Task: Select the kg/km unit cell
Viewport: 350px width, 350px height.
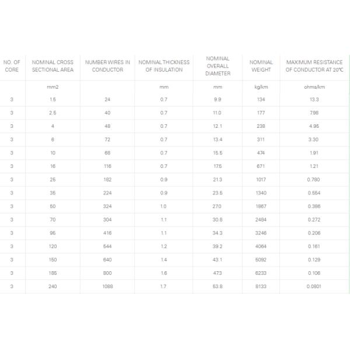Action: pyautogui.click(x=261, y=87)
